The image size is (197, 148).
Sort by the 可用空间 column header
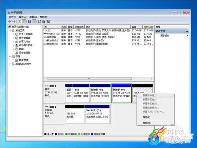point(148,27)
